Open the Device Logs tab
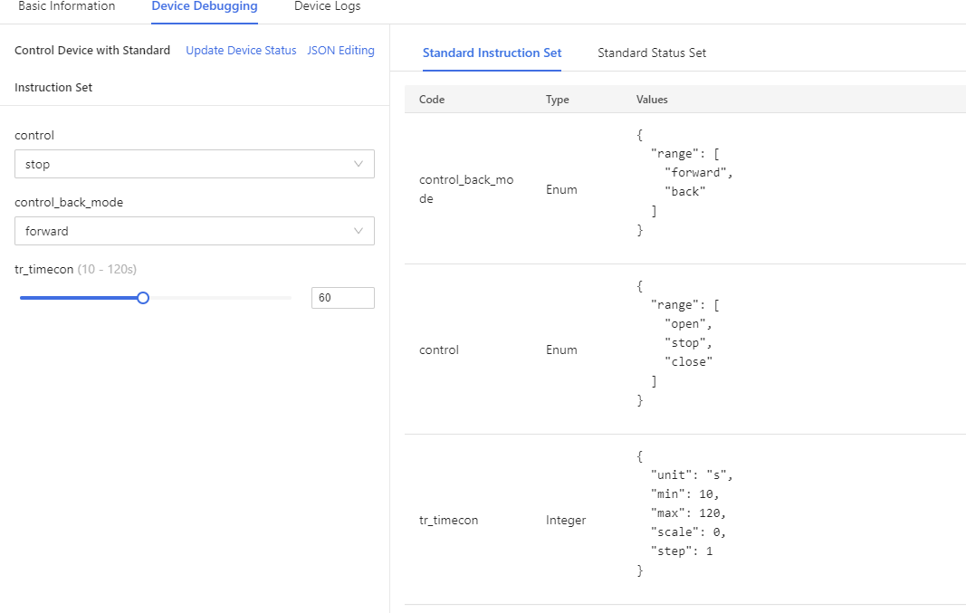 (x=327, y=6)
